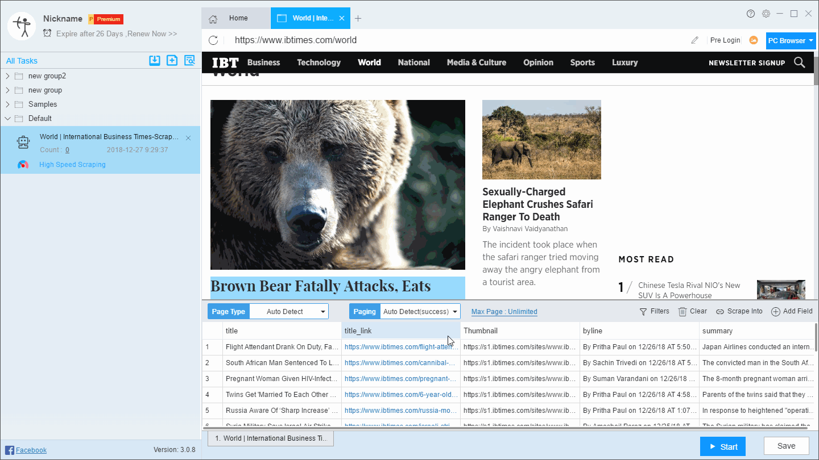Click the Home tab house icon
819x460 pixels.
click(213, 19)
